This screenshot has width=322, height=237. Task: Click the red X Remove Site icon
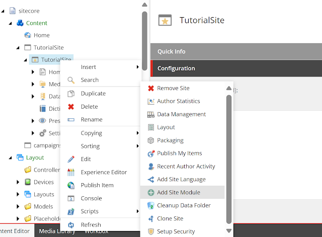tap(151, 89)
